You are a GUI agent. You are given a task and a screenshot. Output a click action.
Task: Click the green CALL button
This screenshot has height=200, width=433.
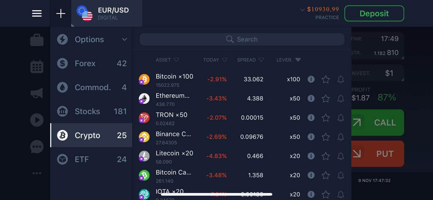point(378,123)
